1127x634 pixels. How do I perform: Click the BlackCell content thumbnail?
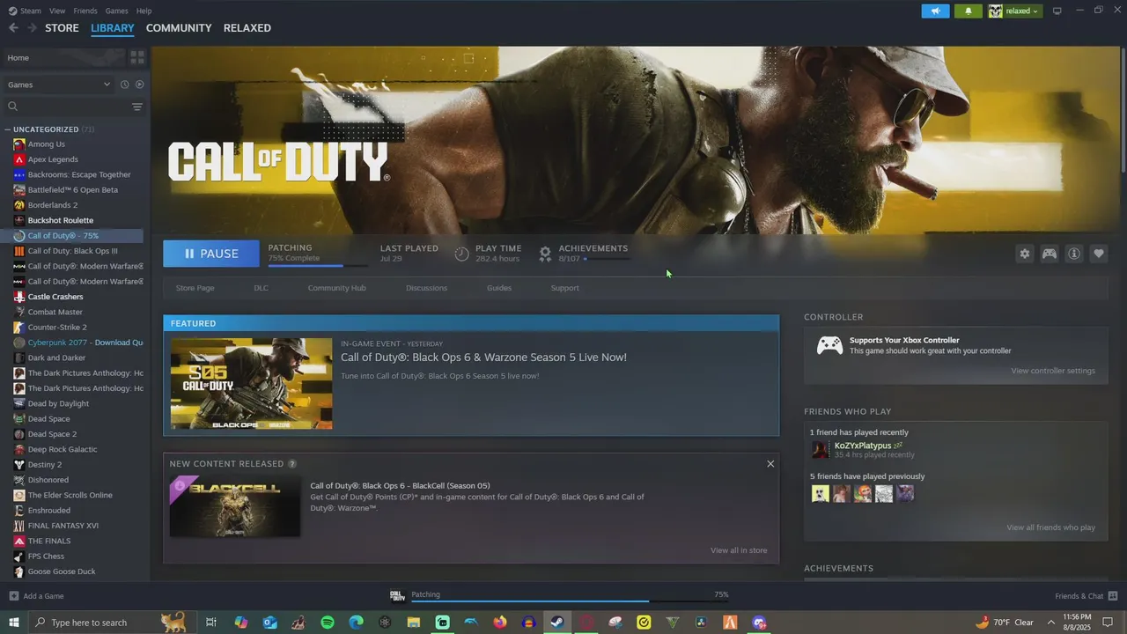point(235,506)
